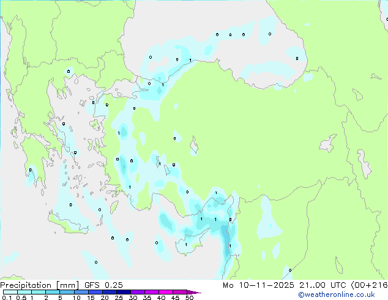The height and width of the screenshot is (300, 388).
Task: Click the time text "21..00 UTC"
Action: tap(323, 285)
